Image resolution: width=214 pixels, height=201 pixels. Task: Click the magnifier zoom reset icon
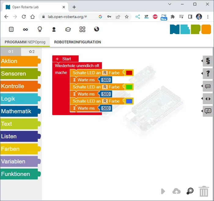(x=190, y=191)
